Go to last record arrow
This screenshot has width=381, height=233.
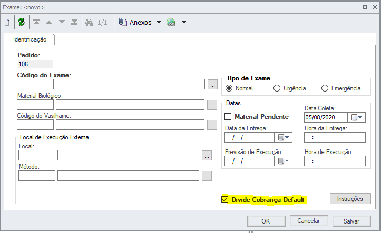tap(74, 23)
